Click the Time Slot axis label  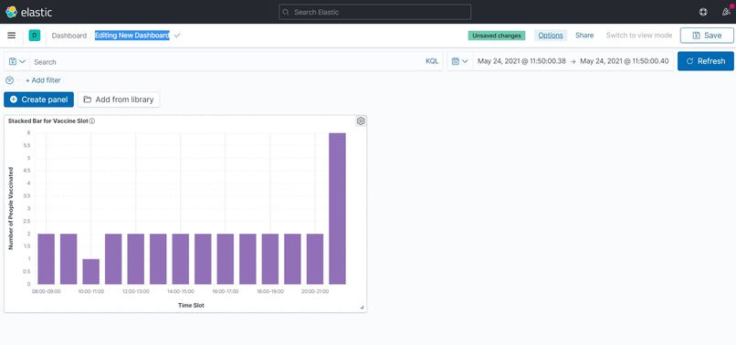pyautogui.click(x=191, y=305)
